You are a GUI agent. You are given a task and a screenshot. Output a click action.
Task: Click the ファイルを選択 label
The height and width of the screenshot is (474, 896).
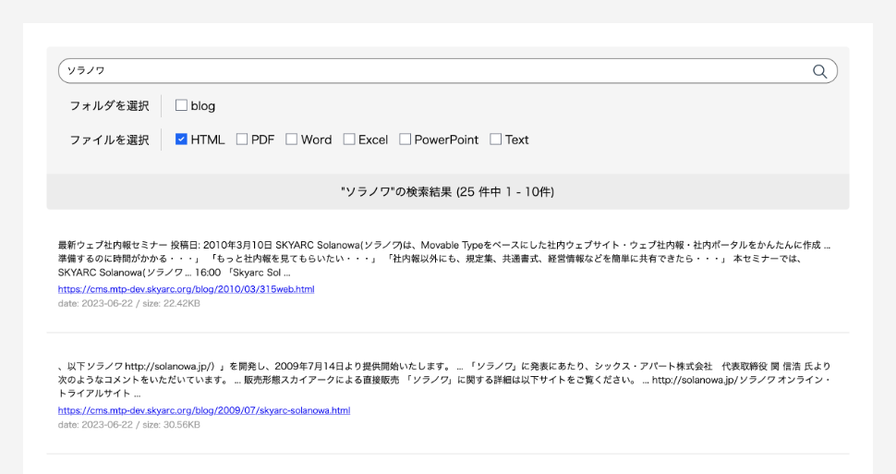[109, 140]
